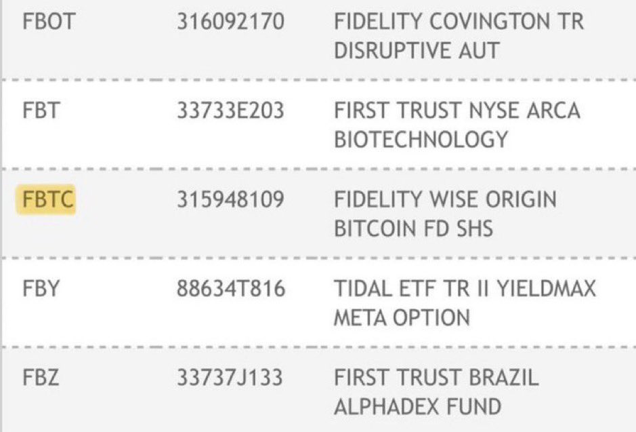Click BIOTECHNOLOGY text in FBT row
This screenshot has width=636, height=432.
click(421, 139)
